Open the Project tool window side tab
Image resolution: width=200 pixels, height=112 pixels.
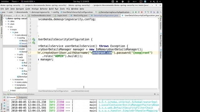(1, 20)
